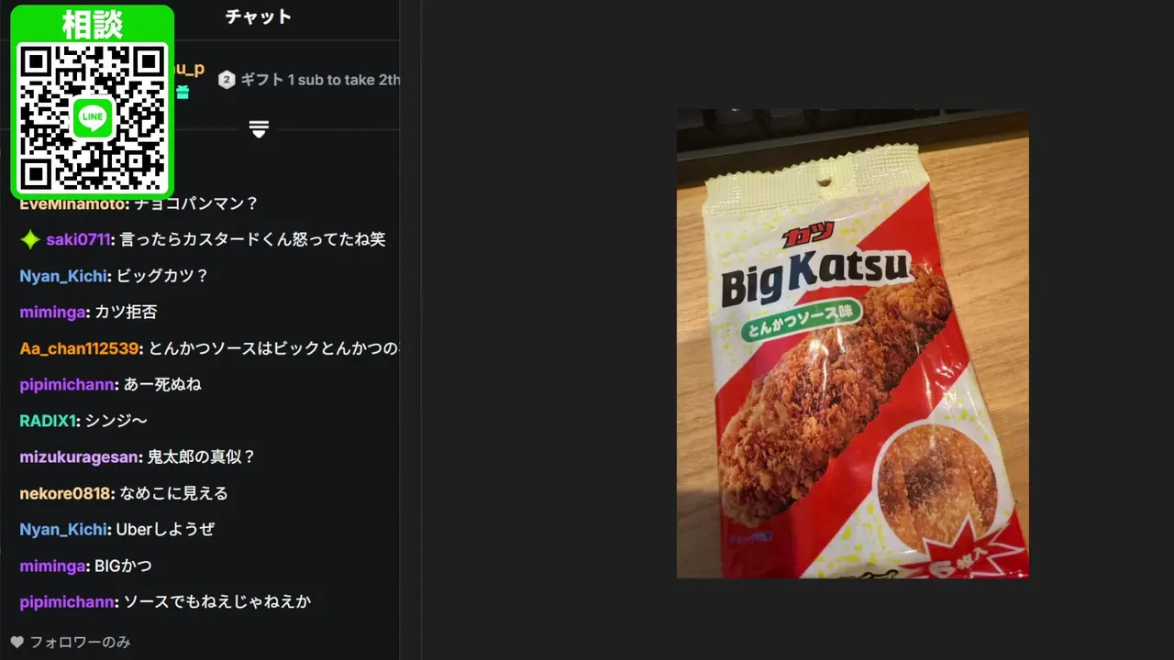
Task: Open the ギフト 1 sub leaderboard entry
Action: click(x=320, y=80)
